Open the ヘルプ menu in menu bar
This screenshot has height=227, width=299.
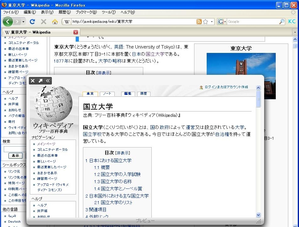click(x=128, y=12)
